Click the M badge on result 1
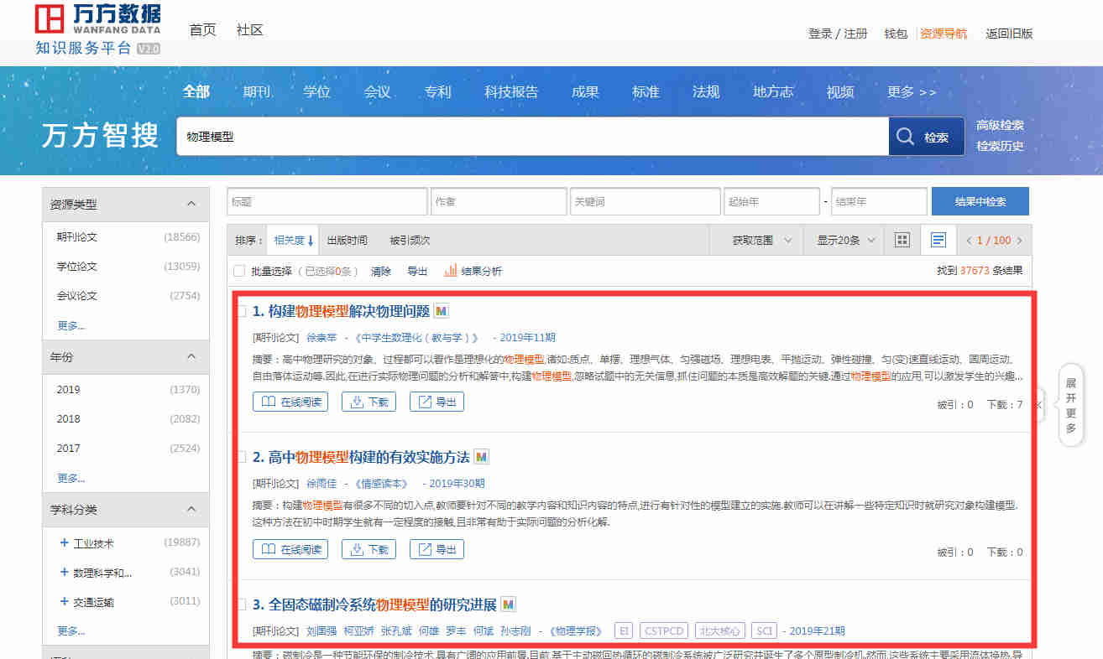 tap(442, 311)
